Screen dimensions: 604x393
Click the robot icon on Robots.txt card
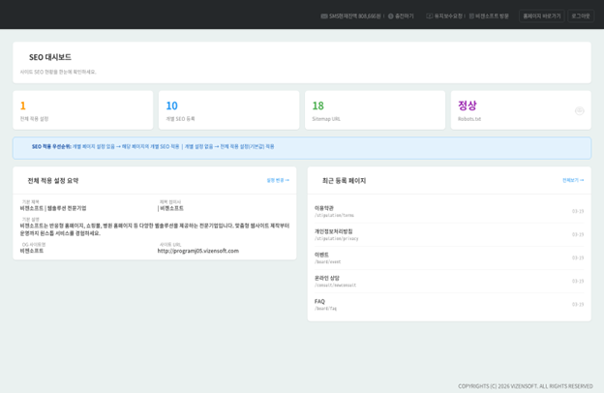[579, 111]
